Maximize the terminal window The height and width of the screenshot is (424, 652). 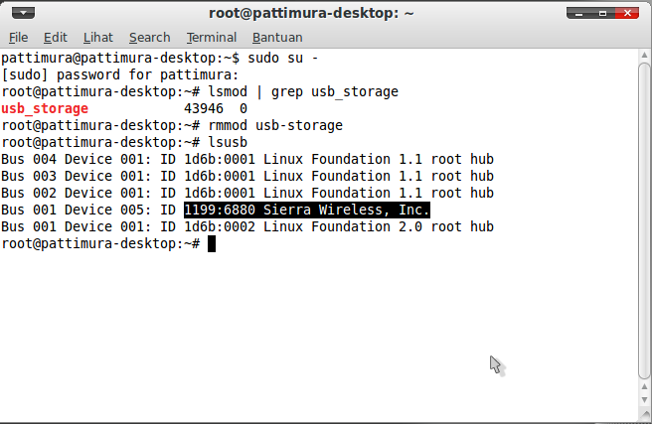click(603, 14)
